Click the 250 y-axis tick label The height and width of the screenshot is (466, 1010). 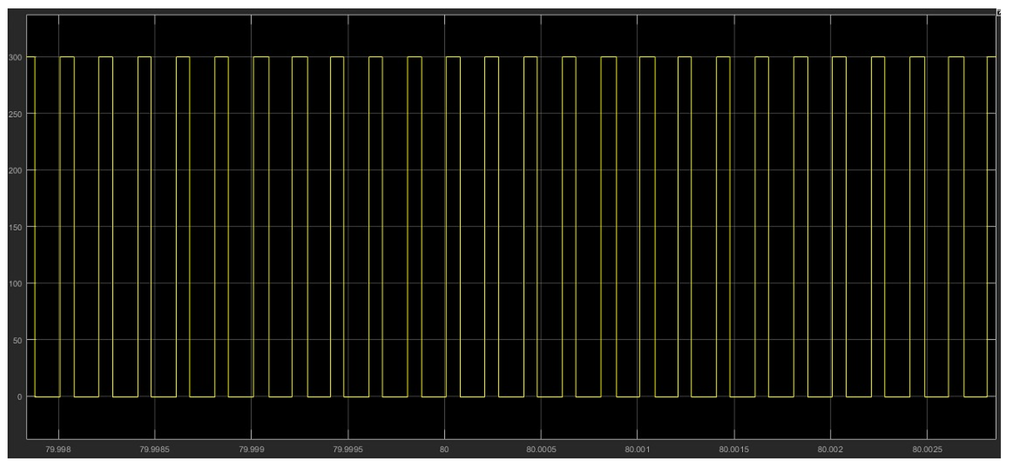15,114
